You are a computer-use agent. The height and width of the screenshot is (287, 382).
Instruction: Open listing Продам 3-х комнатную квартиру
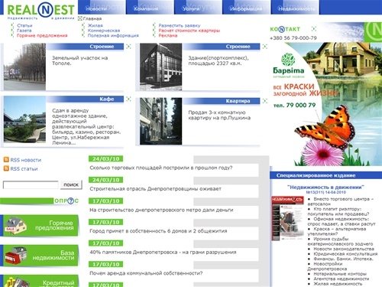click(x=219, y=115)
